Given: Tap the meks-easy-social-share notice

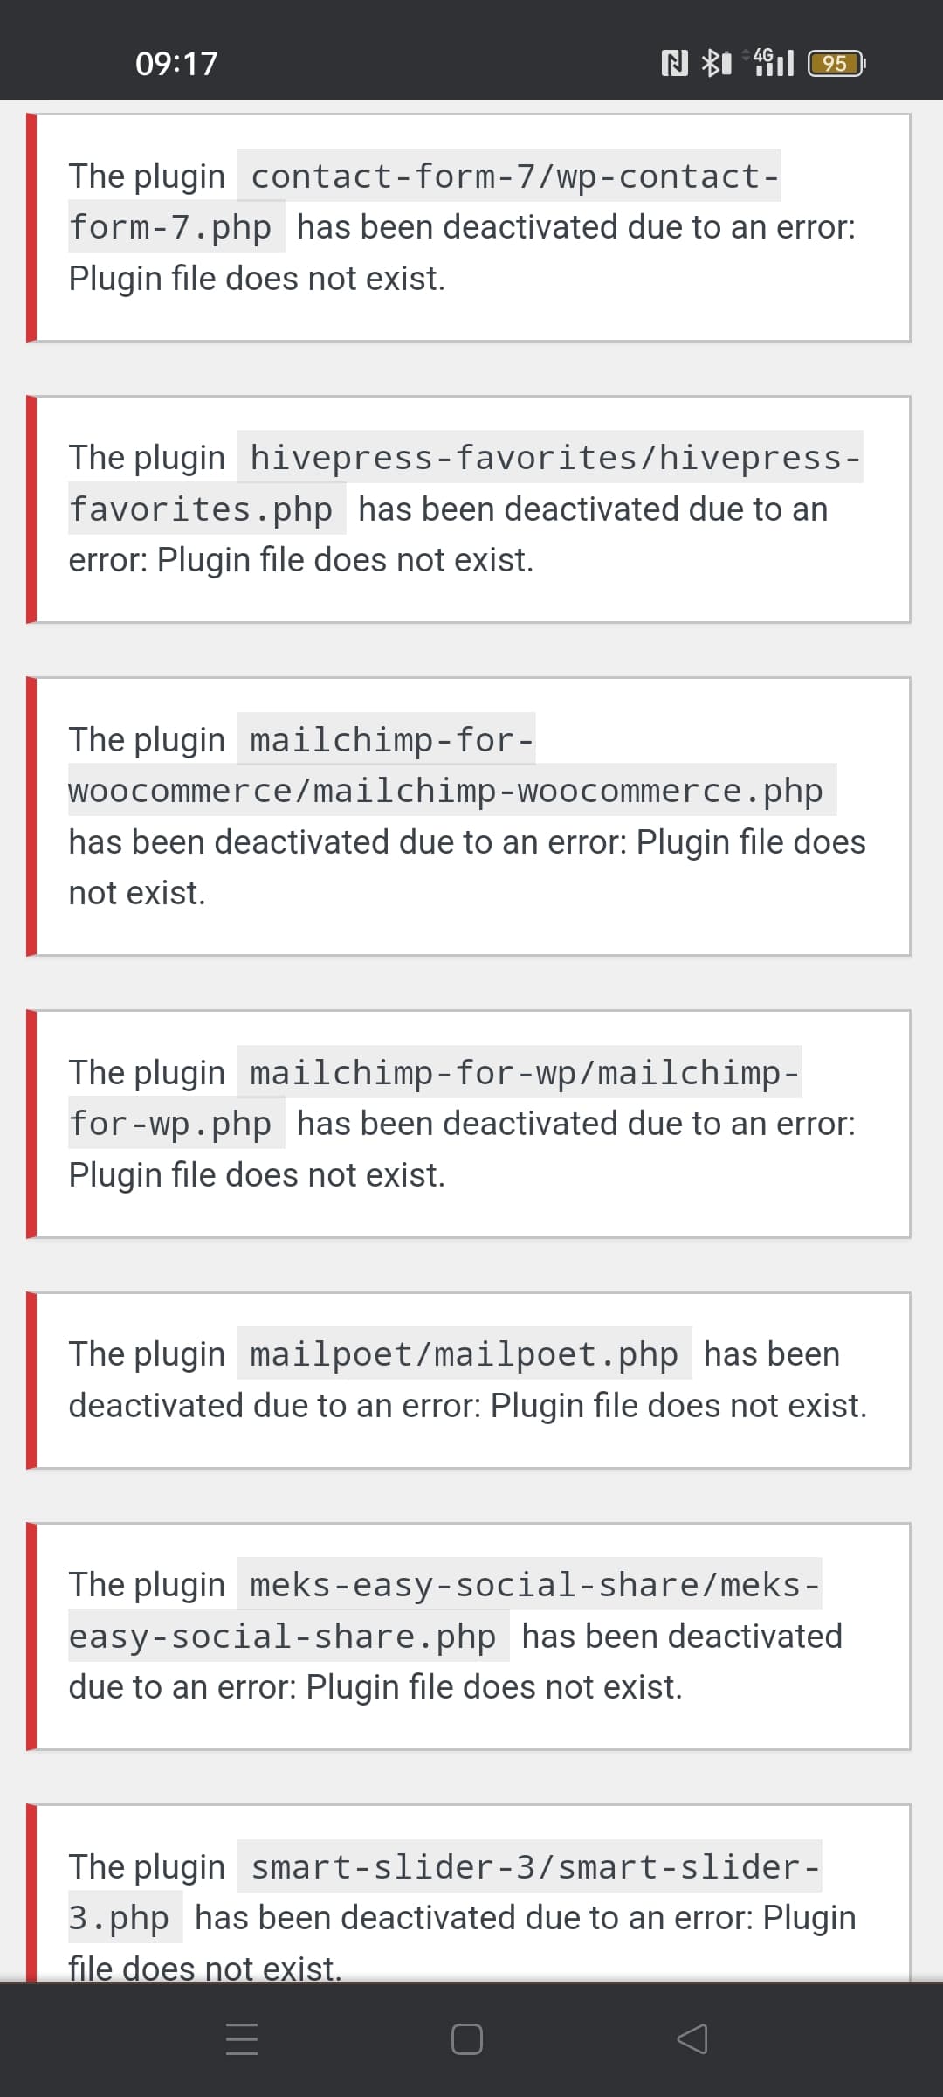Looking at the screenshot, I should 471,1634.
